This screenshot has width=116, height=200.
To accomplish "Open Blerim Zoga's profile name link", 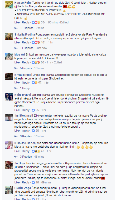I will click(23, 188).
